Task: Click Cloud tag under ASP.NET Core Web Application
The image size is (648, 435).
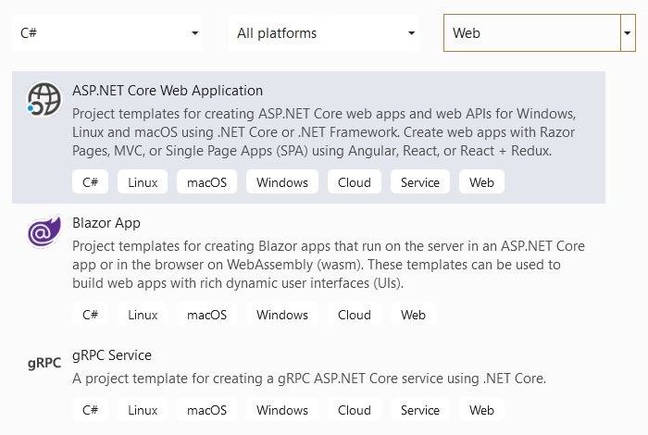Action: 355,181
